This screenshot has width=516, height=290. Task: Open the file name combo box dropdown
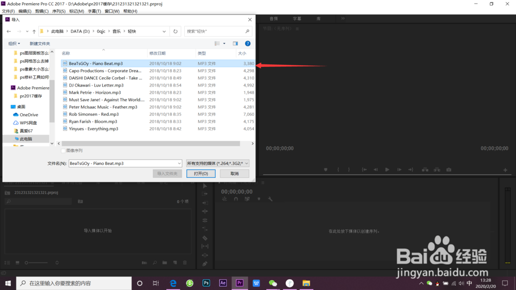coord(179,163)
